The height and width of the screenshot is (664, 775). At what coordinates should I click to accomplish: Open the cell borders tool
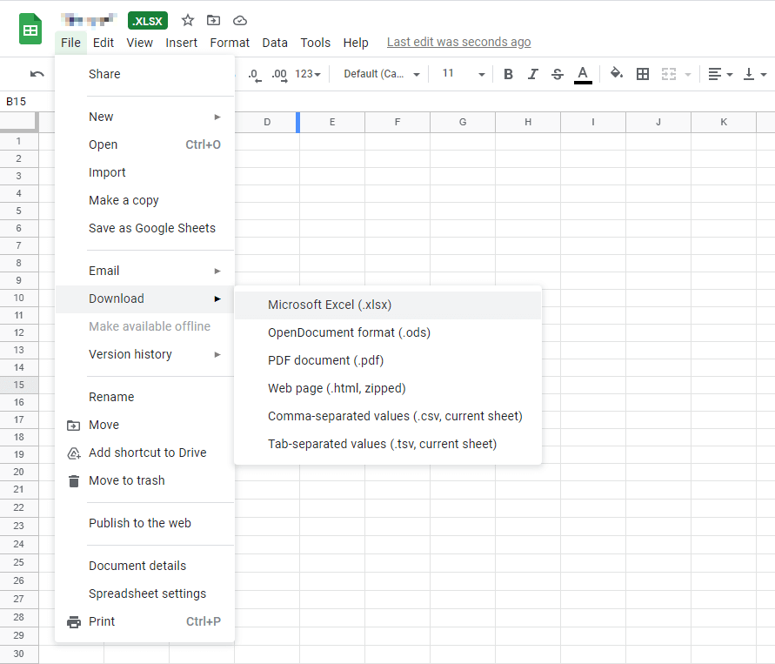click(x=643, y=74)
